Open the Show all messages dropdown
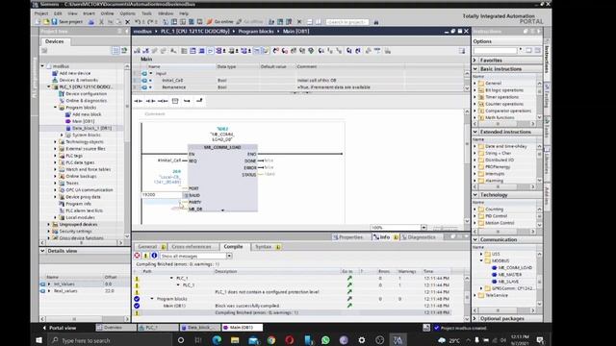The height and width of the screenshot is (346, 616). [229, 256]
